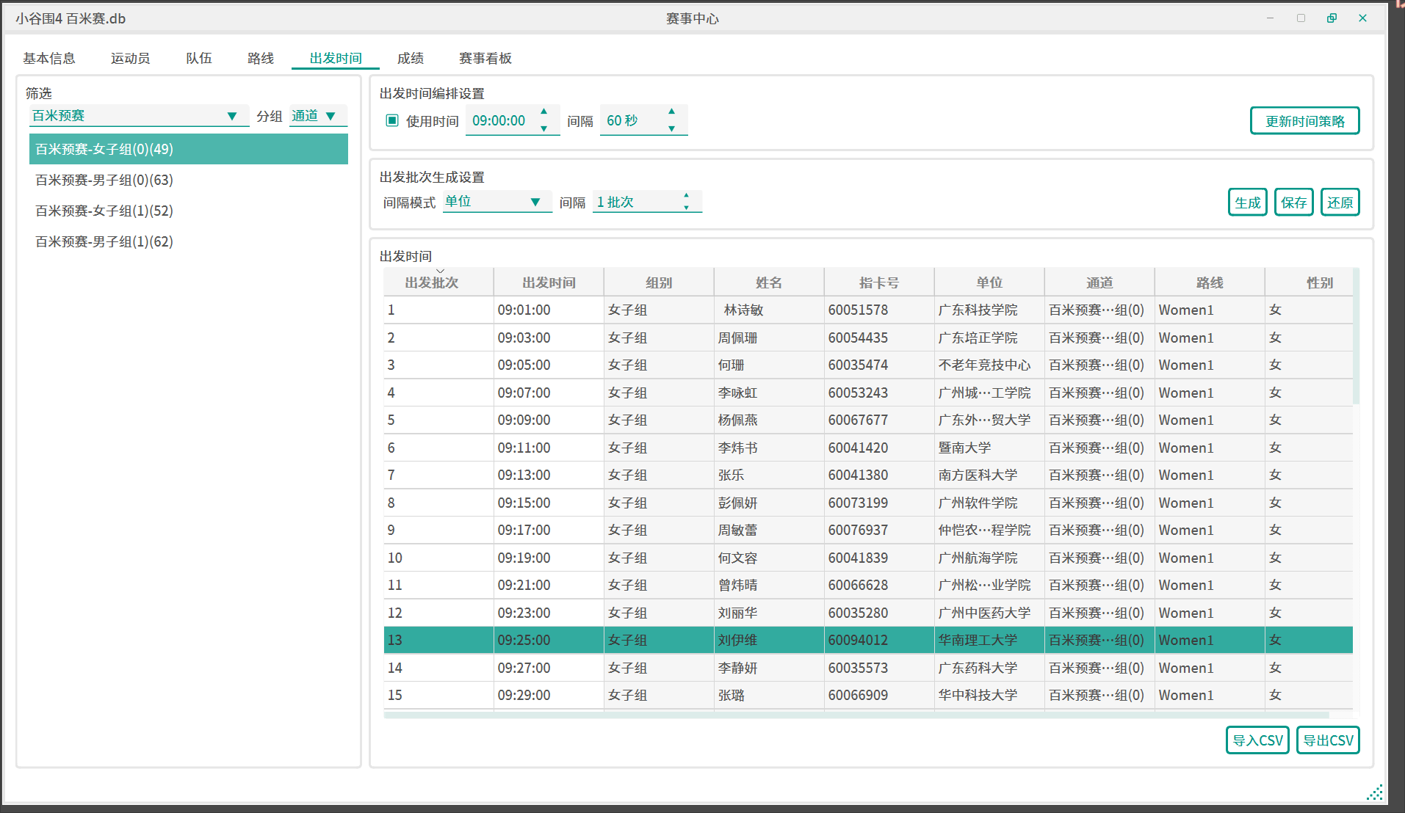Decrease the 1 批次 interval stepper
This screenshot has height=813, width=1405.
coord(686,208)
